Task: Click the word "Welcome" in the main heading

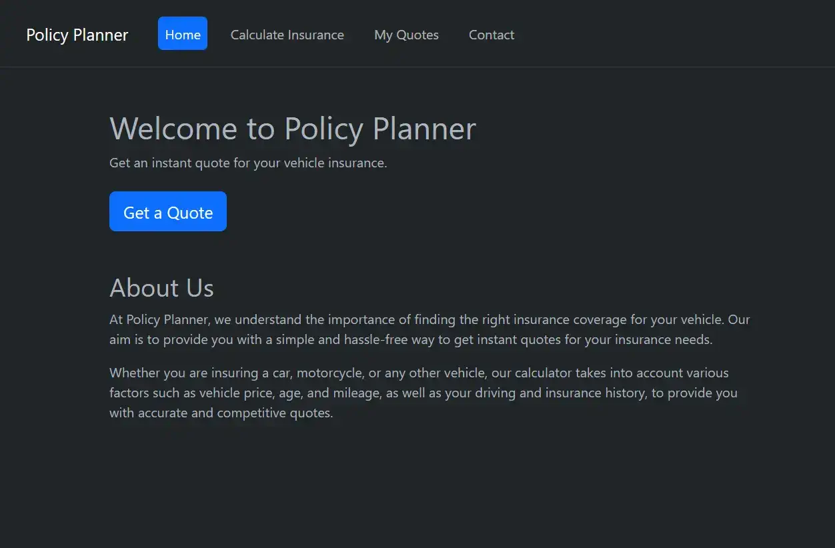Action: pos(173,128)
